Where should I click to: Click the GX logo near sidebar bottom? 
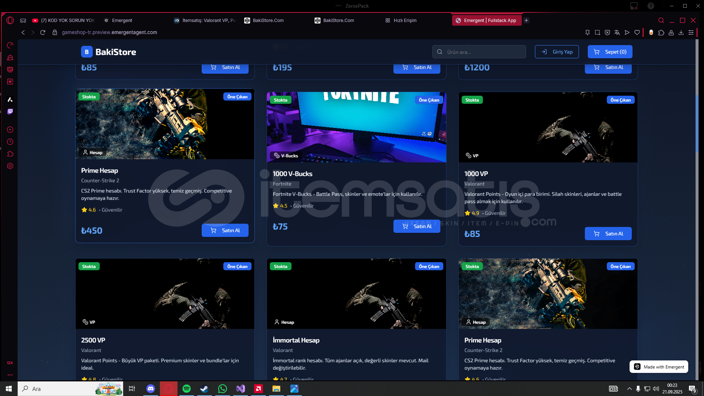point(10,363)
